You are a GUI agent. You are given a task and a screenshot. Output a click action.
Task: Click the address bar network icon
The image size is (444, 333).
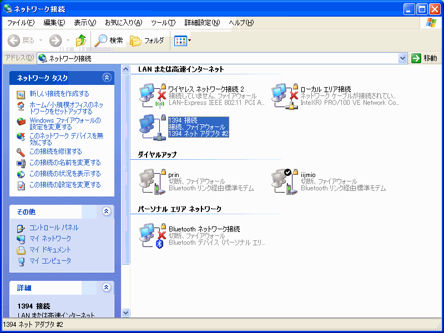point(43,58)
